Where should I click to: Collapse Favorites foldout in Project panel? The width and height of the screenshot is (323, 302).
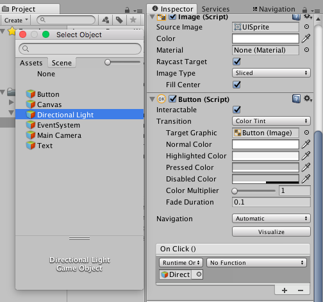[3, 31]
